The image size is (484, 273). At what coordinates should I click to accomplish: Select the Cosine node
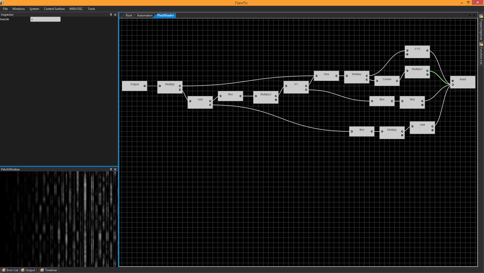(387, 81)
